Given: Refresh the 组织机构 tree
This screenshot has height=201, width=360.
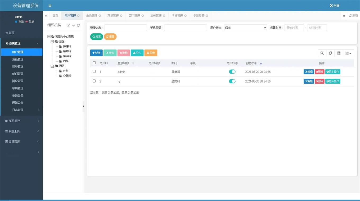Looking at the screenshot, I should (78, 25).
